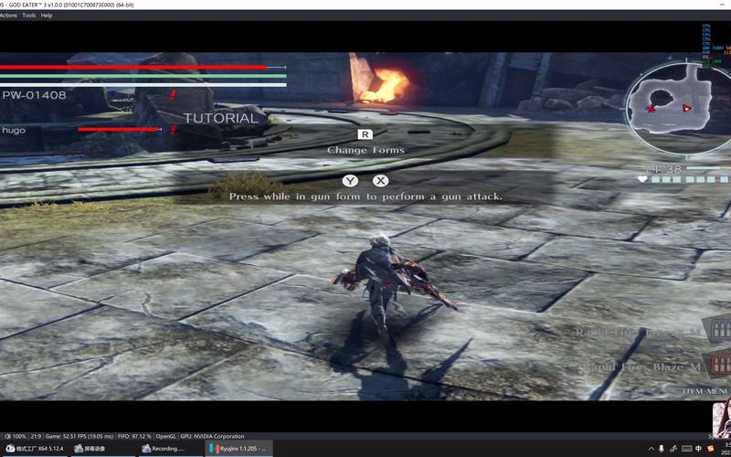This screenshot has width=731, height=457.
Task: Click the R button prompt icon
Action: [x=365, y=134]
